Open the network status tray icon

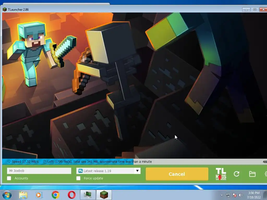click(x=228, y=195)
